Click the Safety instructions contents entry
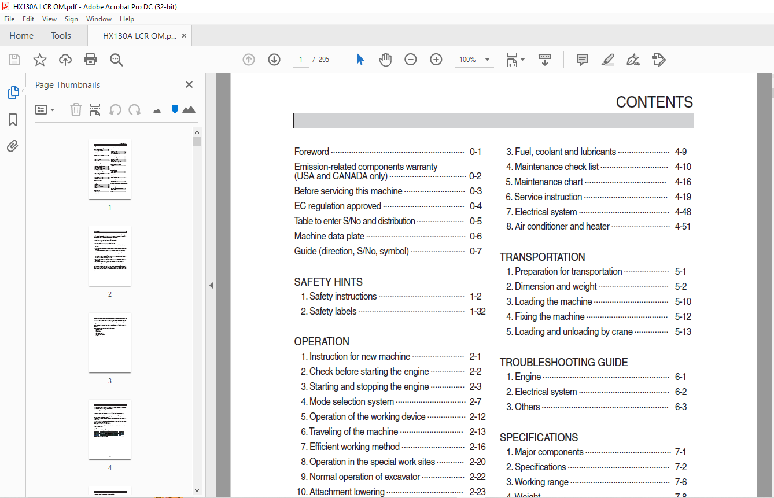This screenshot has height=498, width=774. (x=391, y=296)
